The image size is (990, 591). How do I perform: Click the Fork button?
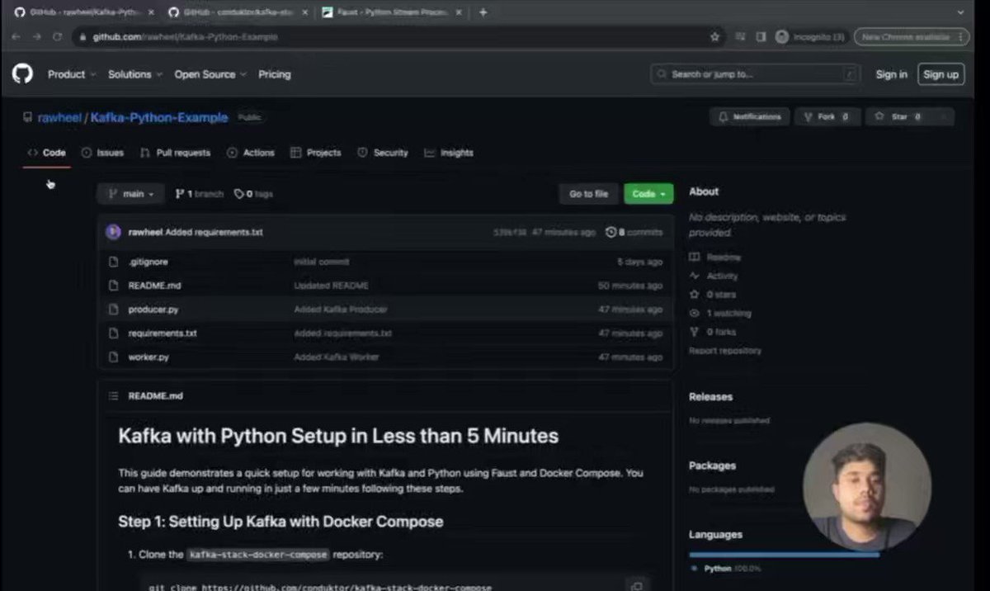827,117
